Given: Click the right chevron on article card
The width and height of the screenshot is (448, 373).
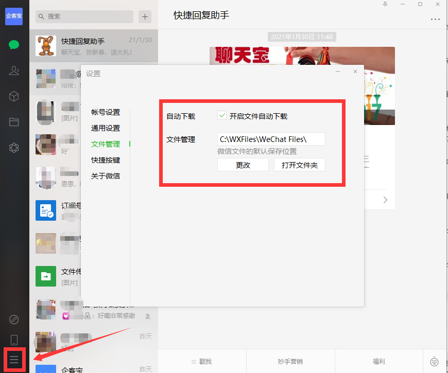Looking at the screenshot, I should pos(385,200).
